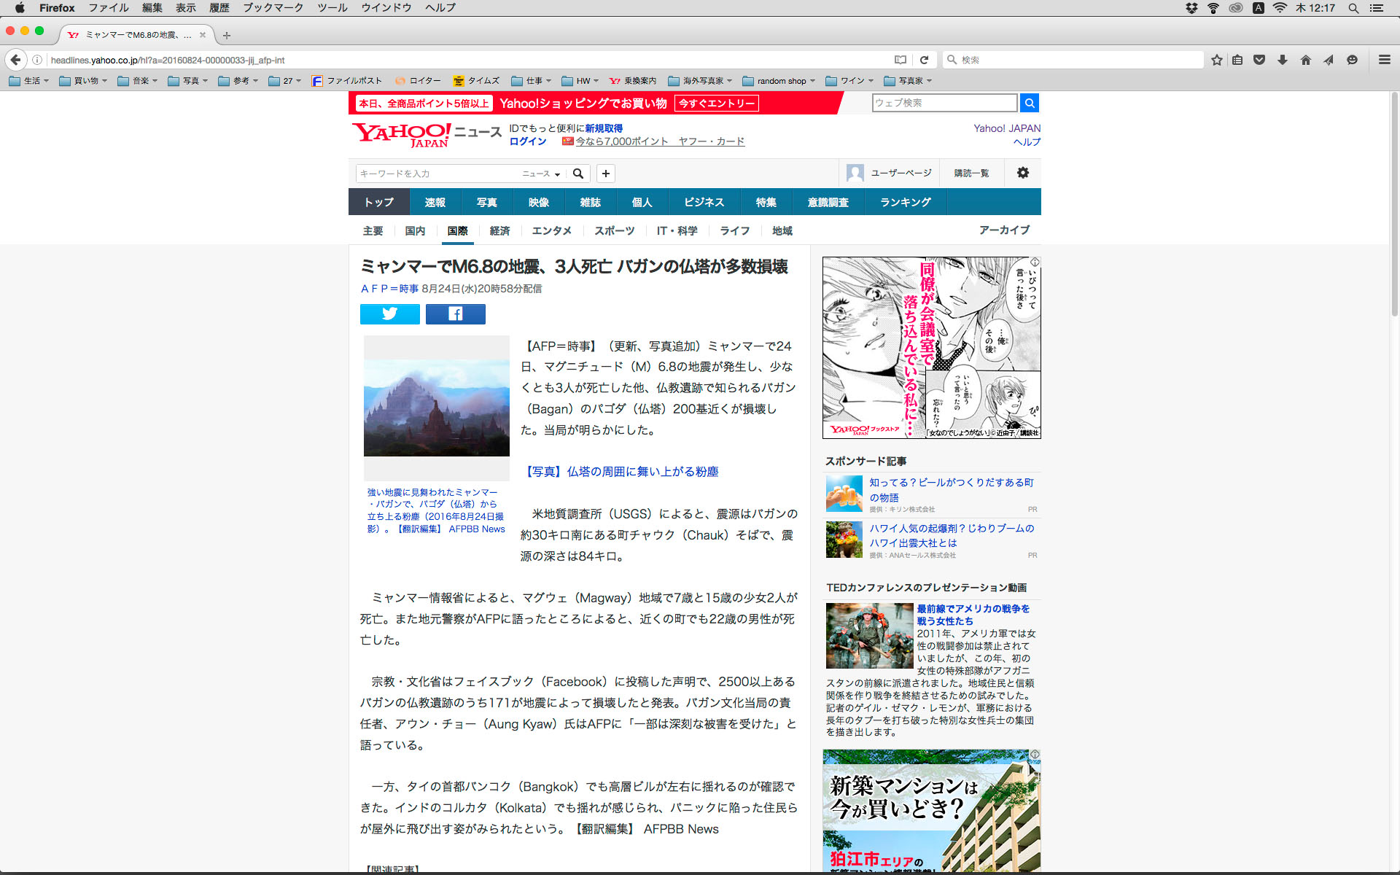
Task: Click the Twitter share button
Action: [389, 314]
